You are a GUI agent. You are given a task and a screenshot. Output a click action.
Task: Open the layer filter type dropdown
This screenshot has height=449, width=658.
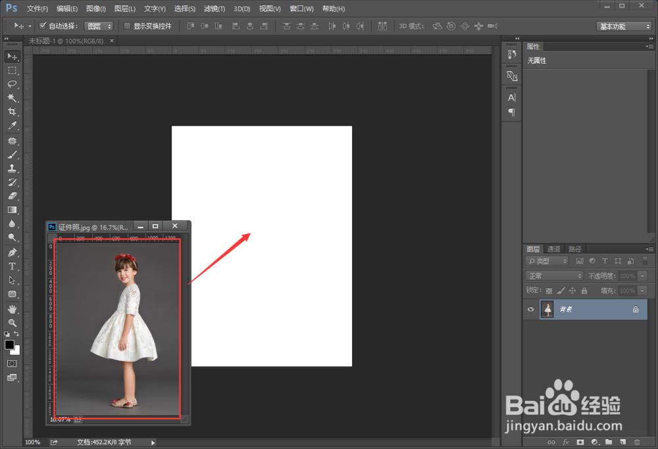point(547,261)
